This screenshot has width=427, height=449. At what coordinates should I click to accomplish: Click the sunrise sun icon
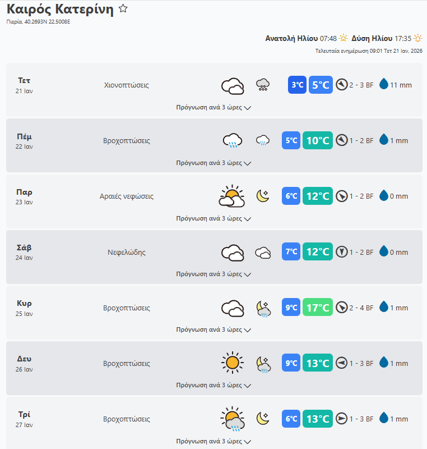pos(344,38)
